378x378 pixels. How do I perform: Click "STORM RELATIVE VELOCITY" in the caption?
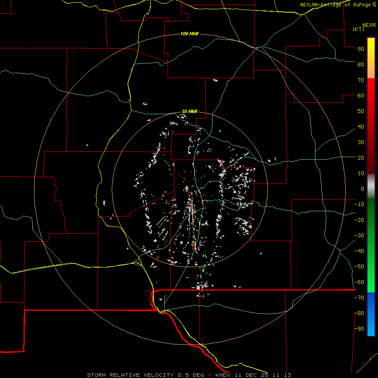coord(130,375)
